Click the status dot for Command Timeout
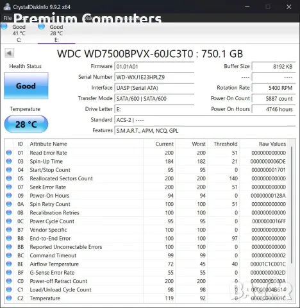 point(9,255)
